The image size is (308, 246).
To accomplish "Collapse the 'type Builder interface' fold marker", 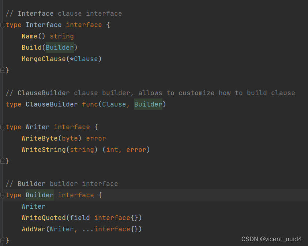I will [x=3, y=195].
